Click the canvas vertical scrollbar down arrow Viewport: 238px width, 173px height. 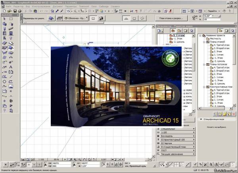[x=153, y=156]
